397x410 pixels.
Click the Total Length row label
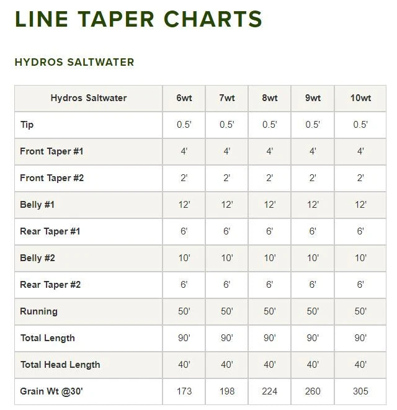[x=47, y=338]
